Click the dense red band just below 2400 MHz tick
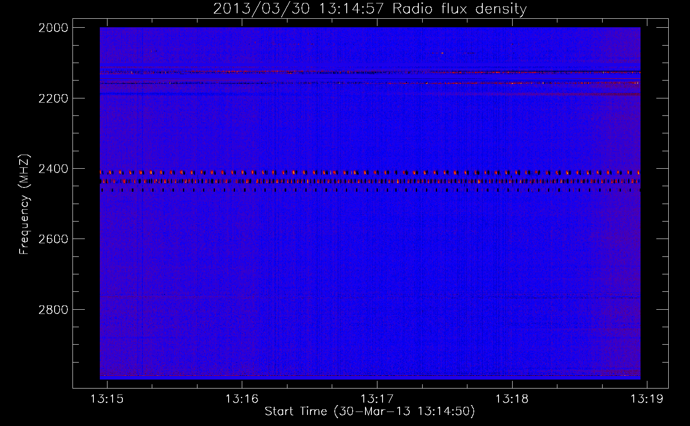Image resolution: width=690 pixels, height=426 pixels. pos(369,181)
